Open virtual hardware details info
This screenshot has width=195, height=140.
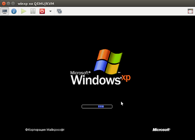tap(14, 11)
